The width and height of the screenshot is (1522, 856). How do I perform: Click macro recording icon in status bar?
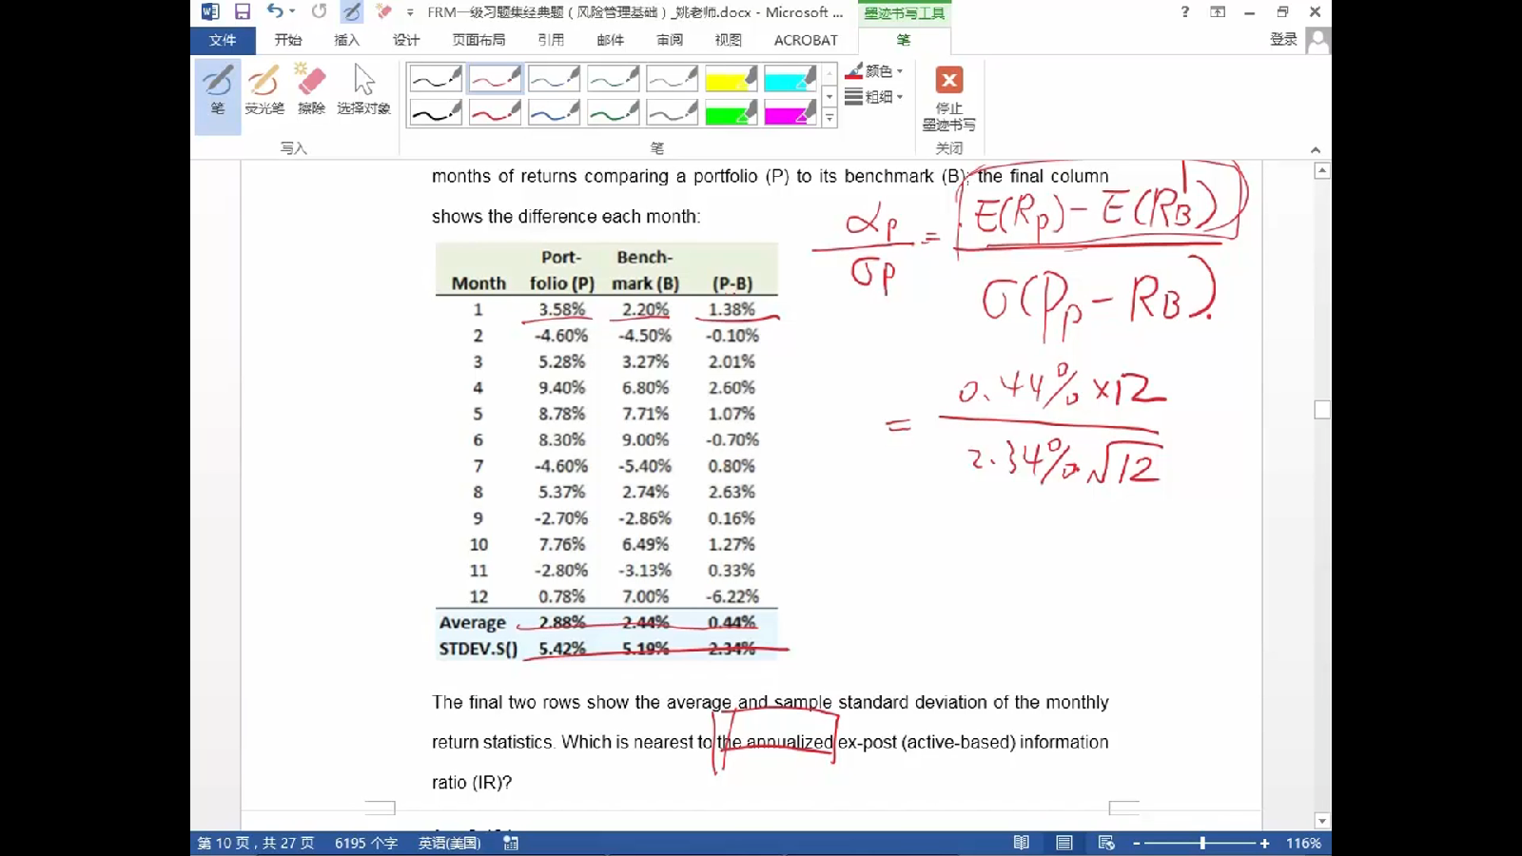[511, 843]
